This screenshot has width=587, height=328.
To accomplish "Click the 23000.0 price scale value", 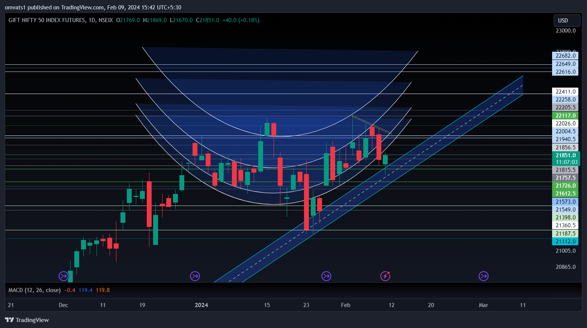I will (566, 31).
